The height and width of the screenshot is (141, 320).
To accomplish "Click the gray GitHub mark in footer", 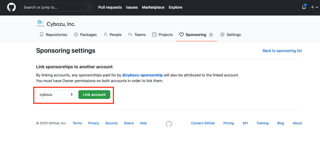I will [x=169, y=124].
